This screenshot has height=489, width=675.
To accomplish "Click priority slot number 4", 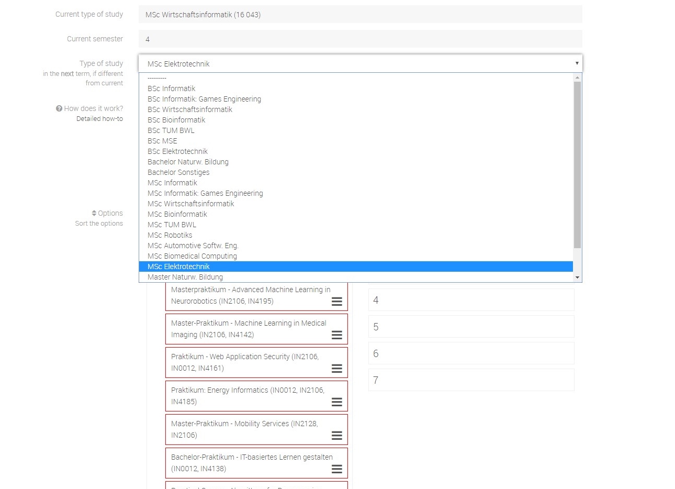I will point(471,300).
